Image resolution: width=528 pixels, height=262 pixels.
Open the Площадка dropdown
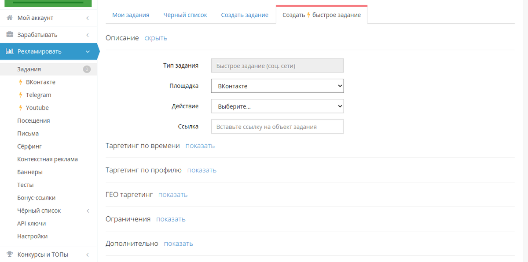[277, 86]
